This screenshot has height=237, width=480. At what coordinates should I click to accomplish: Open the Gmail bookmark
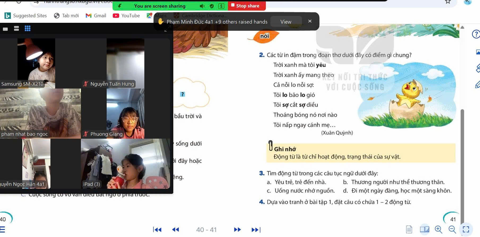(x=96, y=16)
